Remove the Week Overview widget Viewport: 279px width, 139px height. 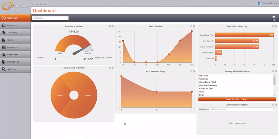[194, 26]
